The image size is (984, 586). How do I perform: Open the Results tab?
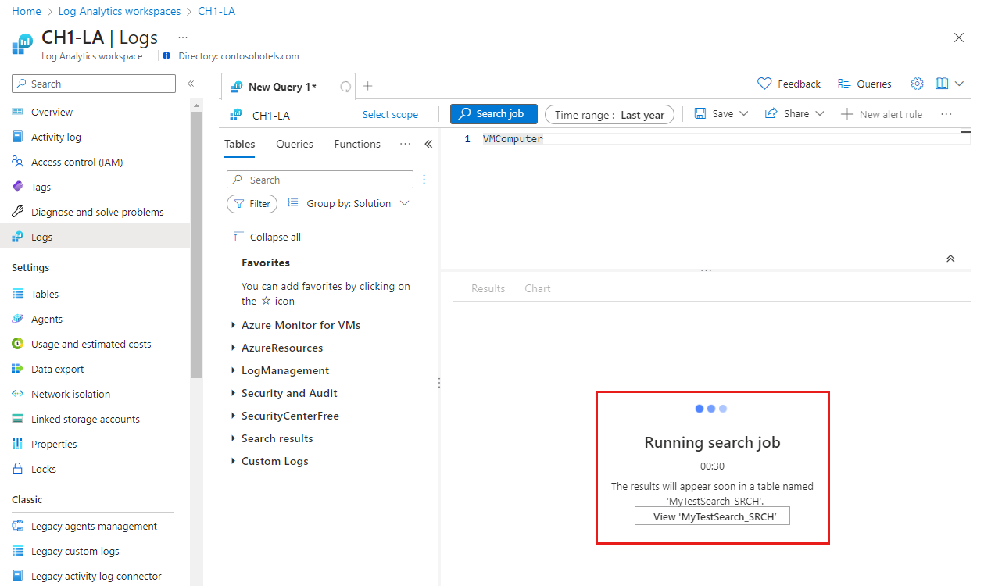(x=488, y=288)
